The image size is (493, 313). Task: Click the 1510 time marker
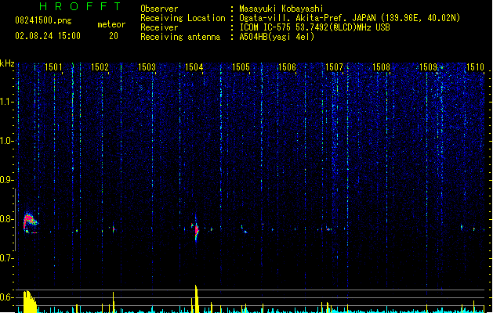[475, 67]
